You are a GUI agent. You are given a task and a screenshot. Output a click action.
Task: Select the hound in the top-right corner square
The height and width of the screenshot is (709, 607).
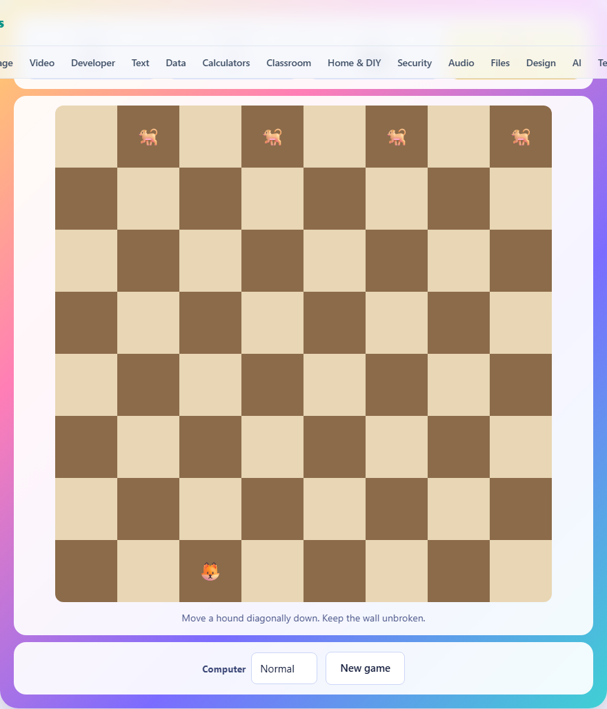tap(521, 137)
